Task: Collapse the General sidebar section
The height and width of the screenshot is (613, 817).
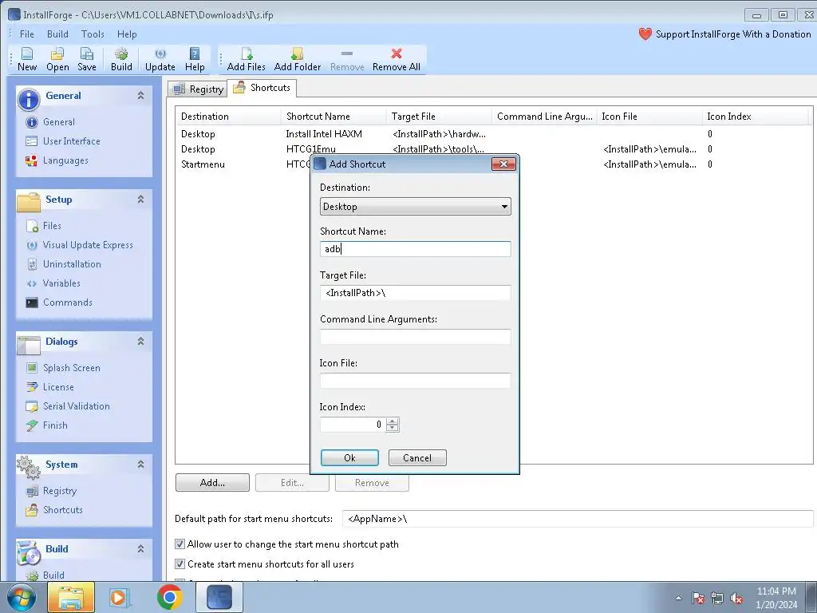Action: click(140, 96)
